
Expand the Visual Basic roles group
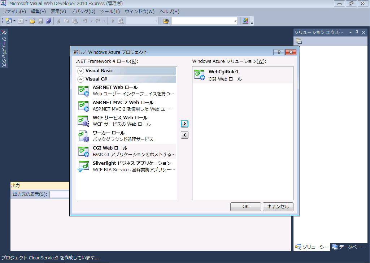81,71
